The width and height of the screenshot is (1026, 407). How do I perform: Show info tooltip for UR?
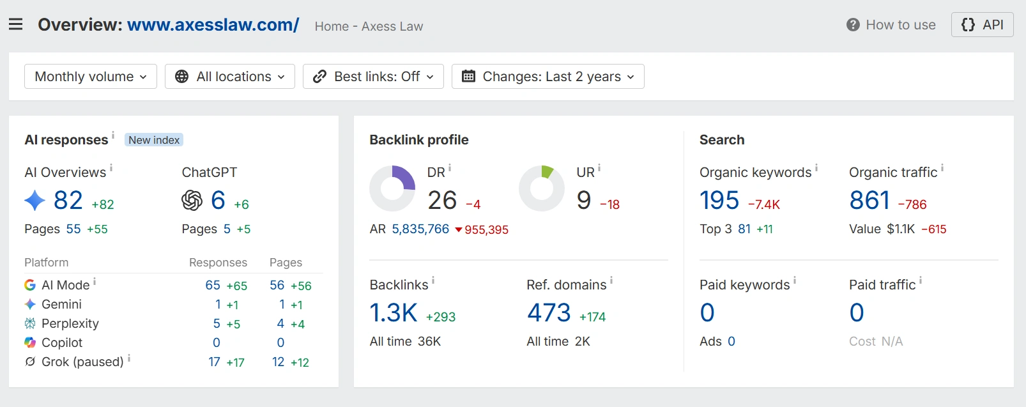pos(599,167)
